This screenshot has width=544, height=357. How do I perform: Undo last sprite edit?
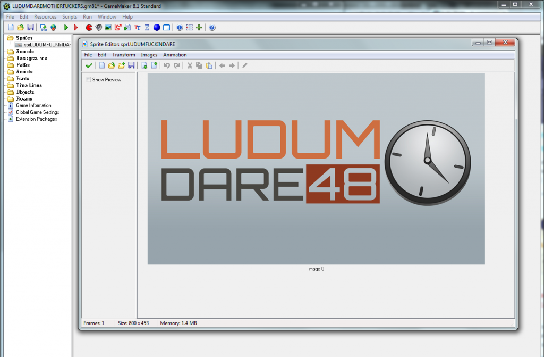click(x=167, y=65)
